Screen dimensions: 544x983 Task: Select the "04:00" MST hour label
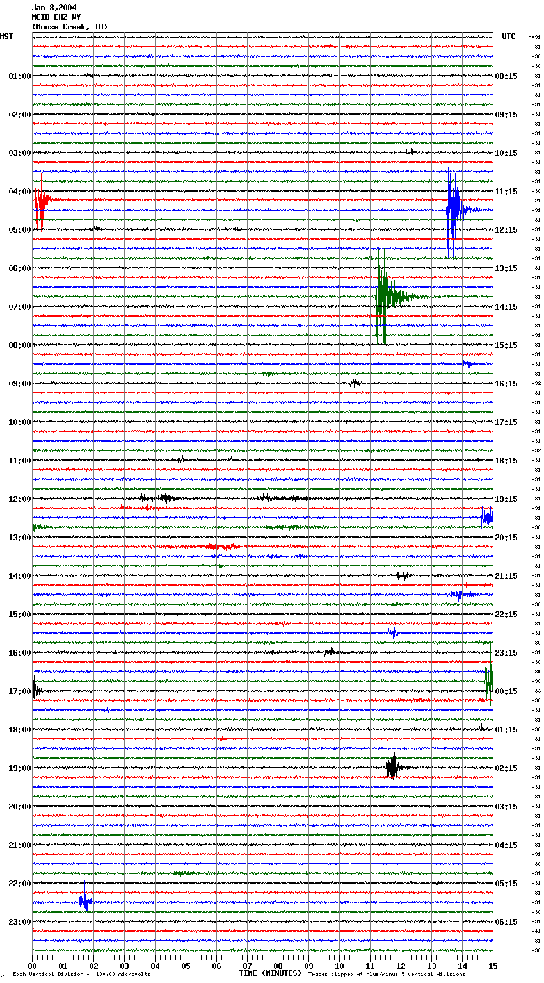click(x=20, y=192)
